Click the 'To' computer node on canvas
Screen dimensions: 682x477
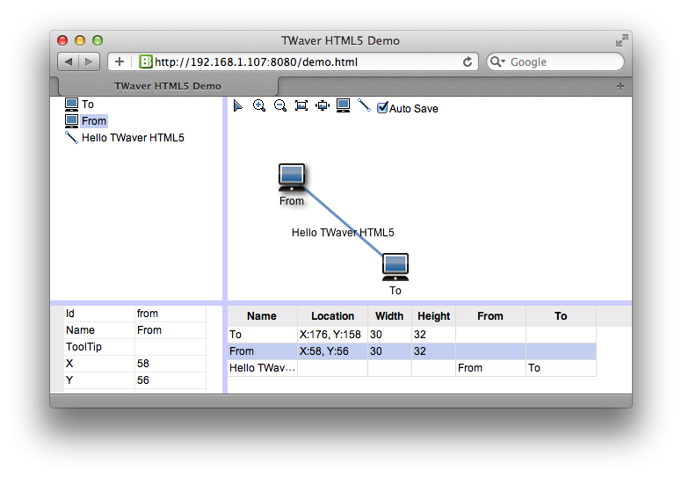395,267
